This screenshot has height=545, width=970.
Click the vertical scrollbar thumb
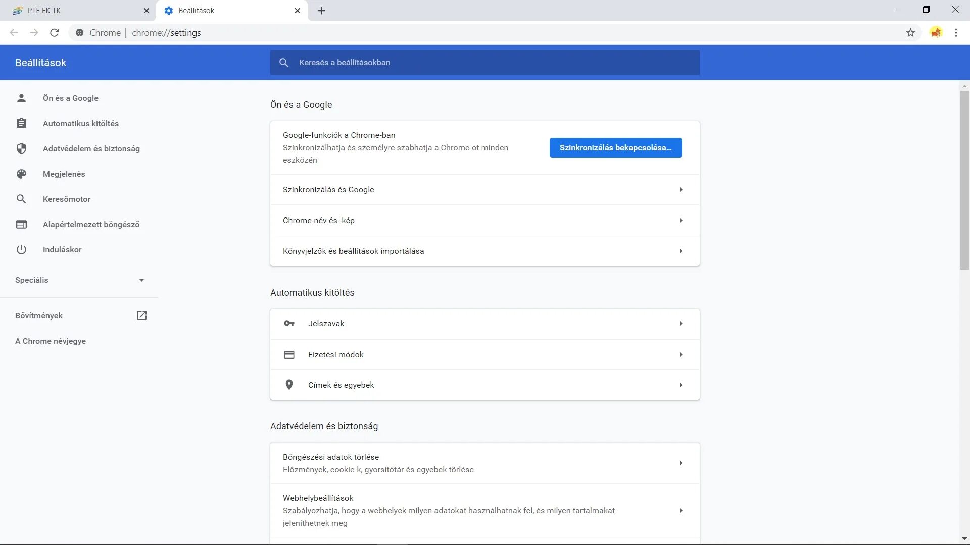(x=964, y=181)
